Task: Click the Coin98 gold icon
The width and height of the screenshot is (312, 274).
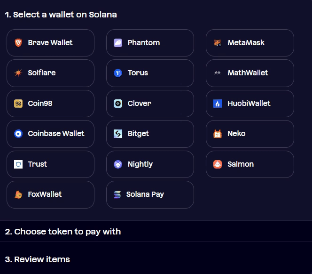Action: tap(18, 104)
